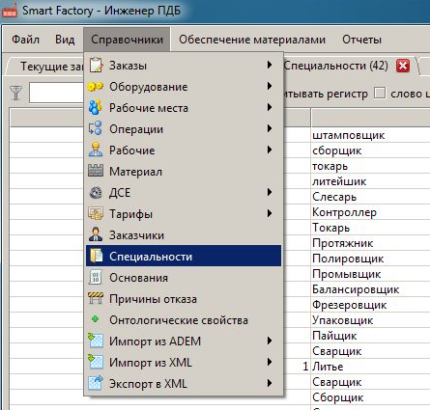Open the Файл menu

(x=25, y=40)
